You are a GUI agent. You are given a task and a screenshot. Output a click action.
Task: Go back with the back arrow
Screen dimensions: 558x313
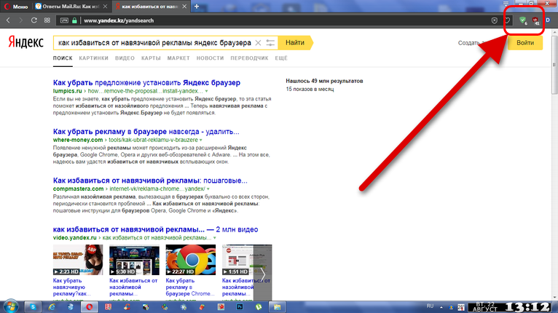[x=8, y=20]
